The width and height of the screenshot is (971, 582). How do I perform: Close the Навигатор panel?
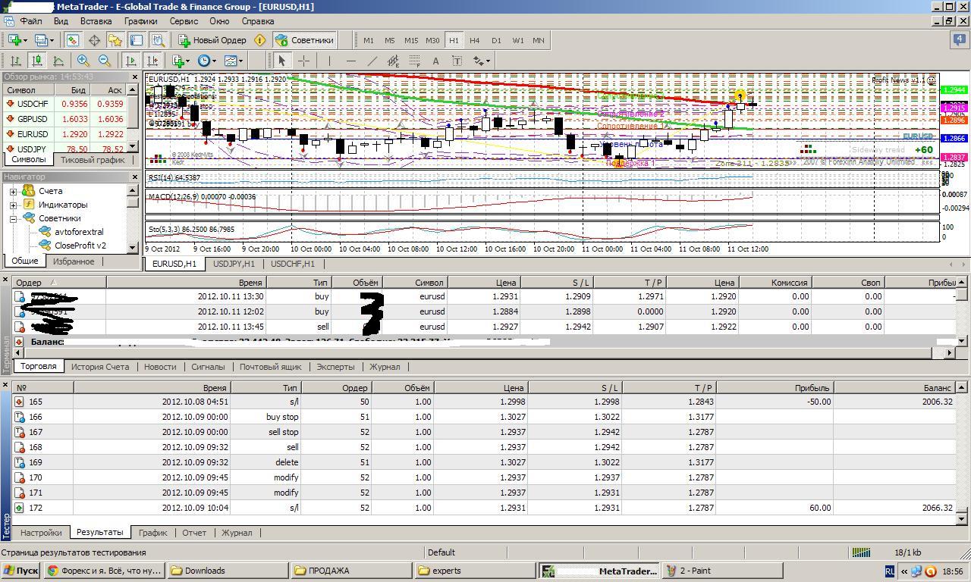(x=135, y=177)
